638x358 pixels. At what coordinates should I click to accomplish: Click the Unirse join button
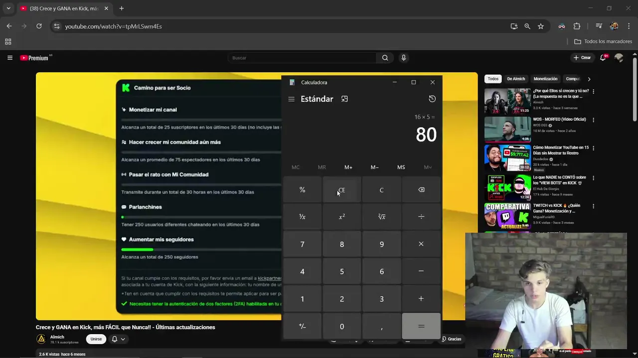96,339
